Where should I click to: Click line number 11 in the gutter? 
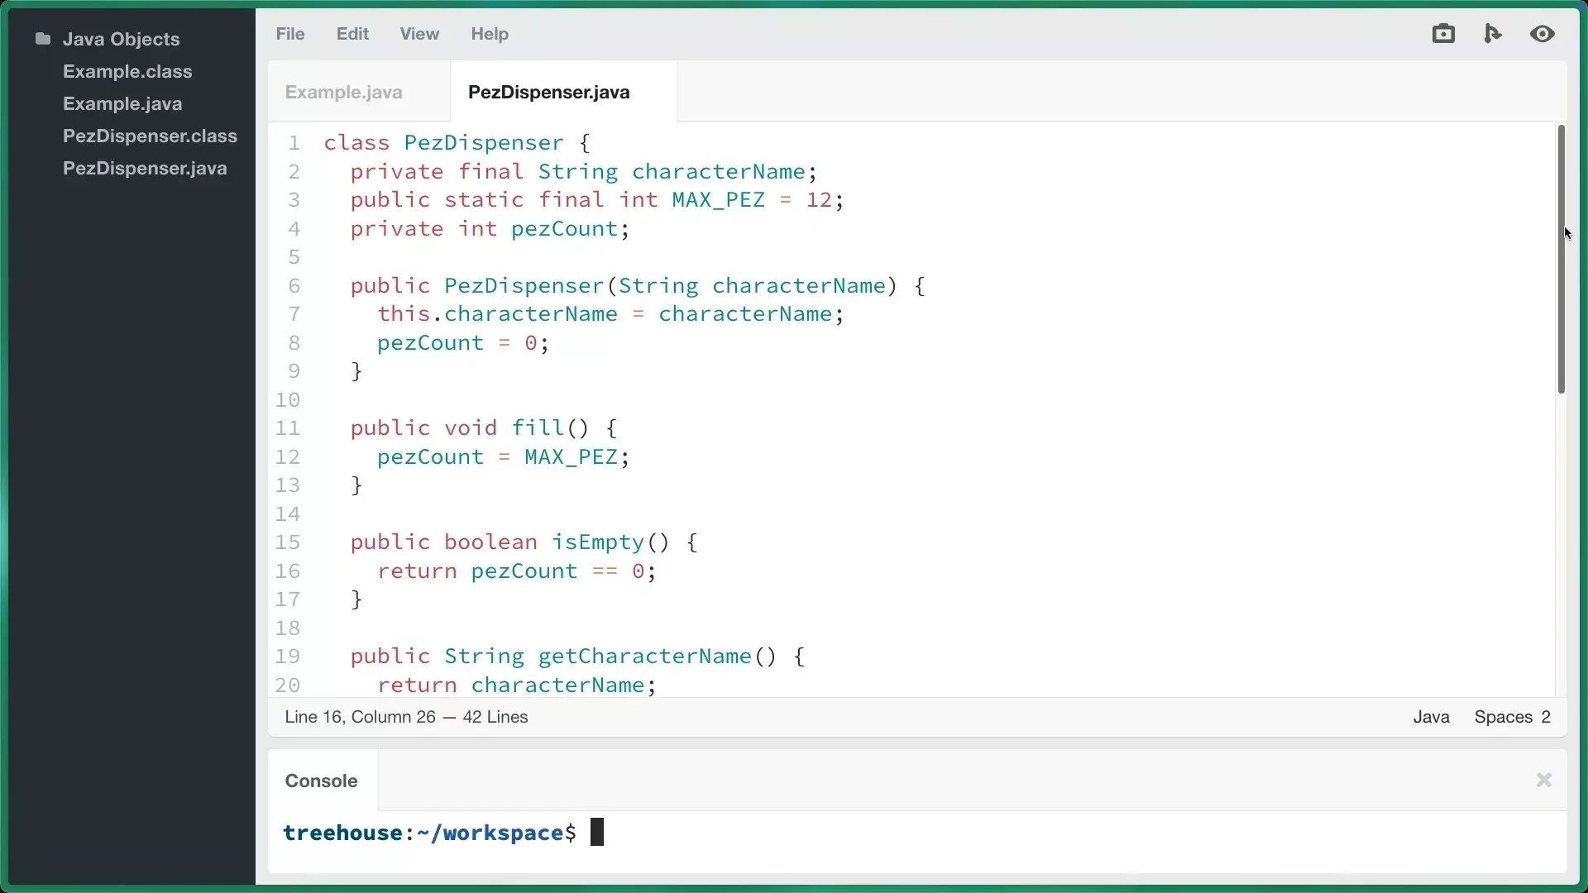click(288, 428)
